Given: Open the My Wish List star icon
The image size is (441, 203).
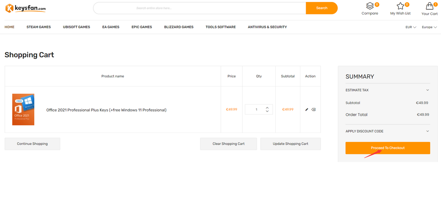Looking at the screenshot, I should point(400,6).
